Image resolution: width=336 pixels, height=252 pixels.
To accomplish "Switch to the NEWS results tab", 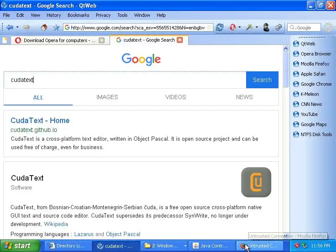I will click(x=244, y=97).
